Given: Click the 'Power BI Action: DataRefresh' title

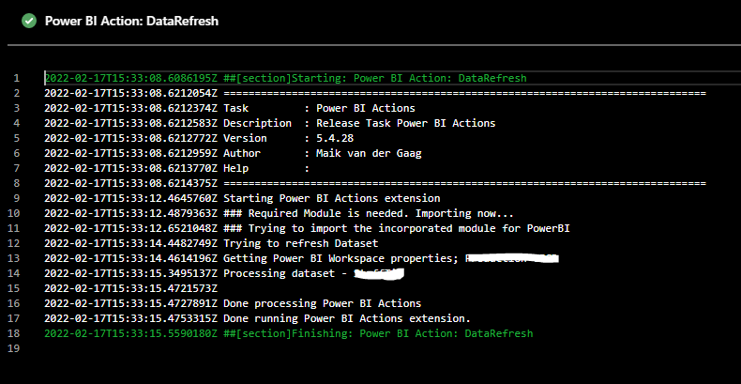Looking at the screenshot, I should [x=131, y=22].
